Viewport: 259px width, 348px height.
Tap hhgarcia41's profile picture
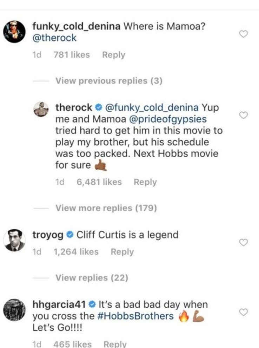point(14,309)
